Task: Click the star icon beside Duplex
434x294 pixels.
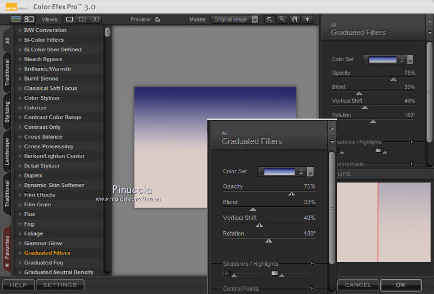Action: tap(20, 175)
